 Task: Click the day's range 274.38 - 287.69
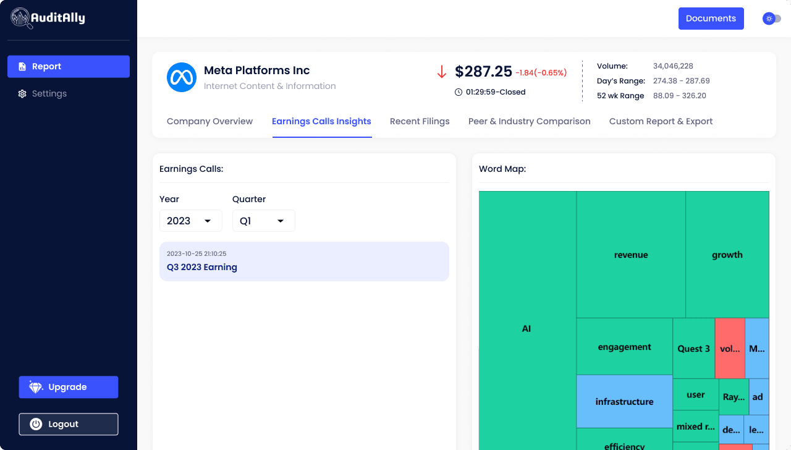(x=682, y=81)
